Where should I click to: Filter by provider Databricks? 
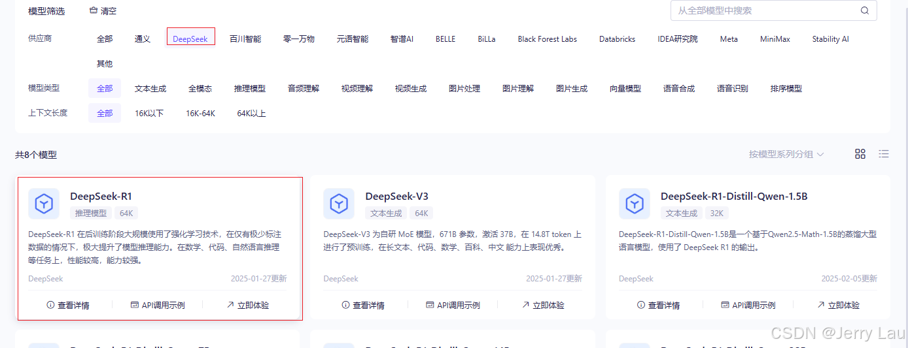click(x=618, y=39)
